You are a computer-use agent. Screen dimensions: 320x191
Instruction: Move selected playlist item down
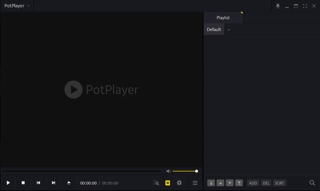[x=230, y=183]
